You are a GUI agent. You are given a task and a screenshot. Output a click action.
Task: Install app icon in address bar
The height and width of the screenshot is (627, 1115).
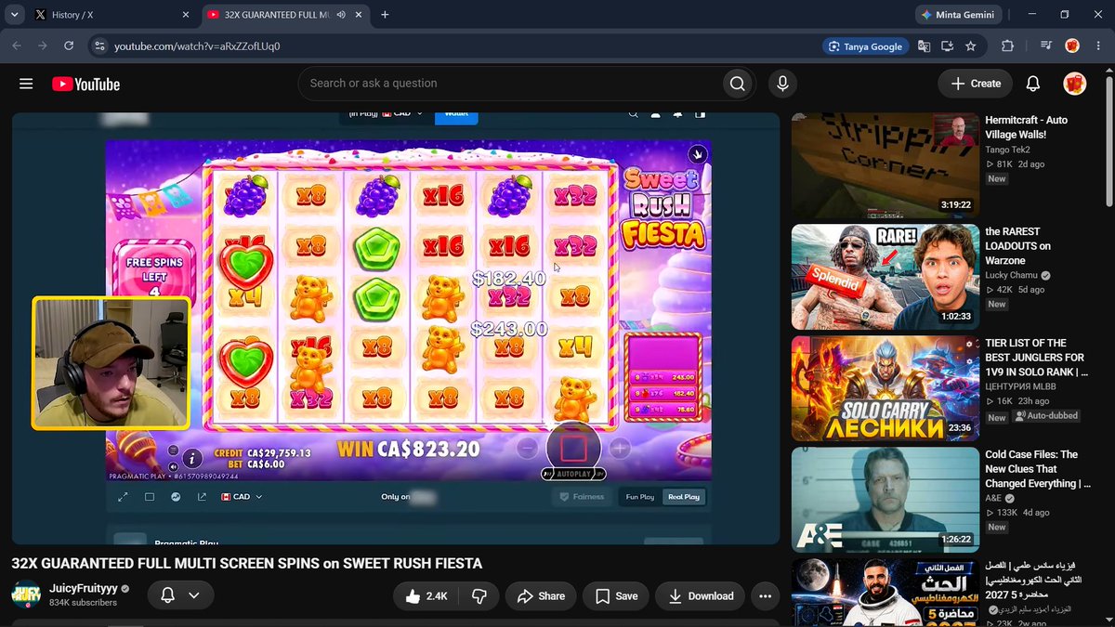coord(947,46)
